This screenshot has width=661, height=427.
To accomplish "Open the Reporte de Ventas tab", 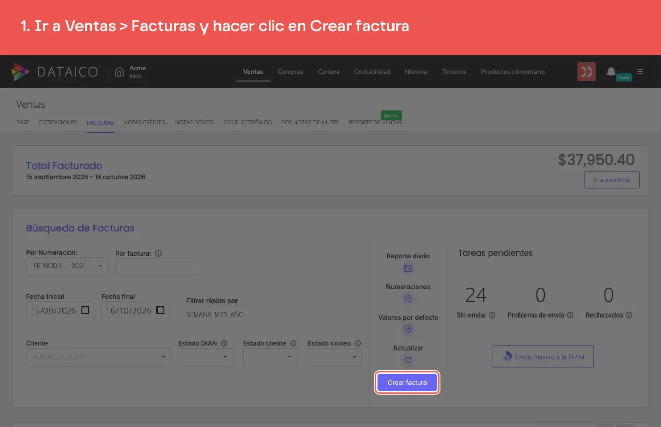I will click(x=375, y=123).
